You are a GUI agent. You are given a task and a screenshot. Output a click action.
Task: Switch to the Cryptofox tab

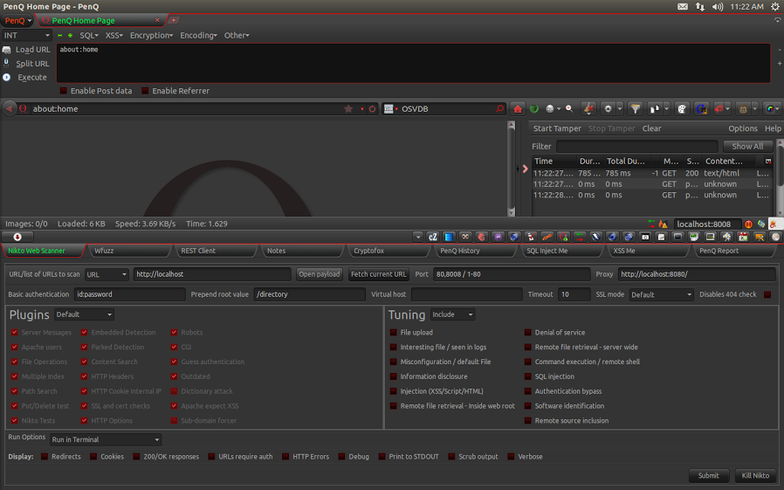tap(389, 251)
